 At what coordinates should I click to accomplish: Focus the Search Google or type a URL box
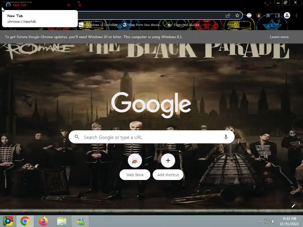151,137
